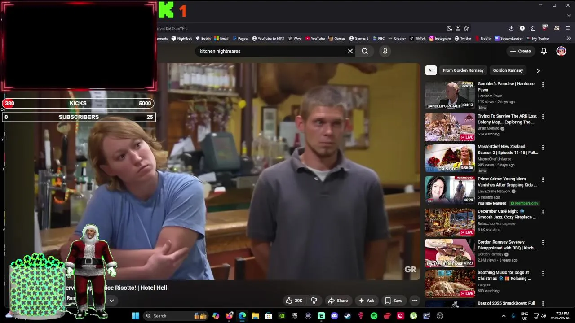Save the video to a playlist

(x=393, y=301)
